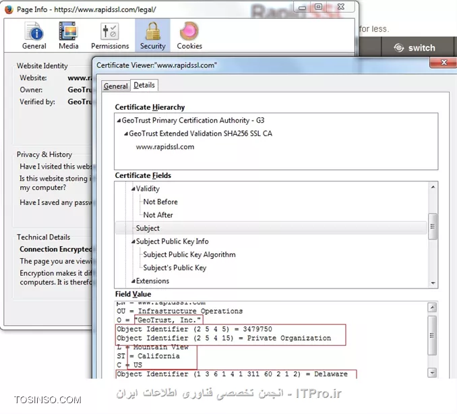Select GeoTrust Primary Certification Authority - G3
457x414 pixels.
[193, 121]
